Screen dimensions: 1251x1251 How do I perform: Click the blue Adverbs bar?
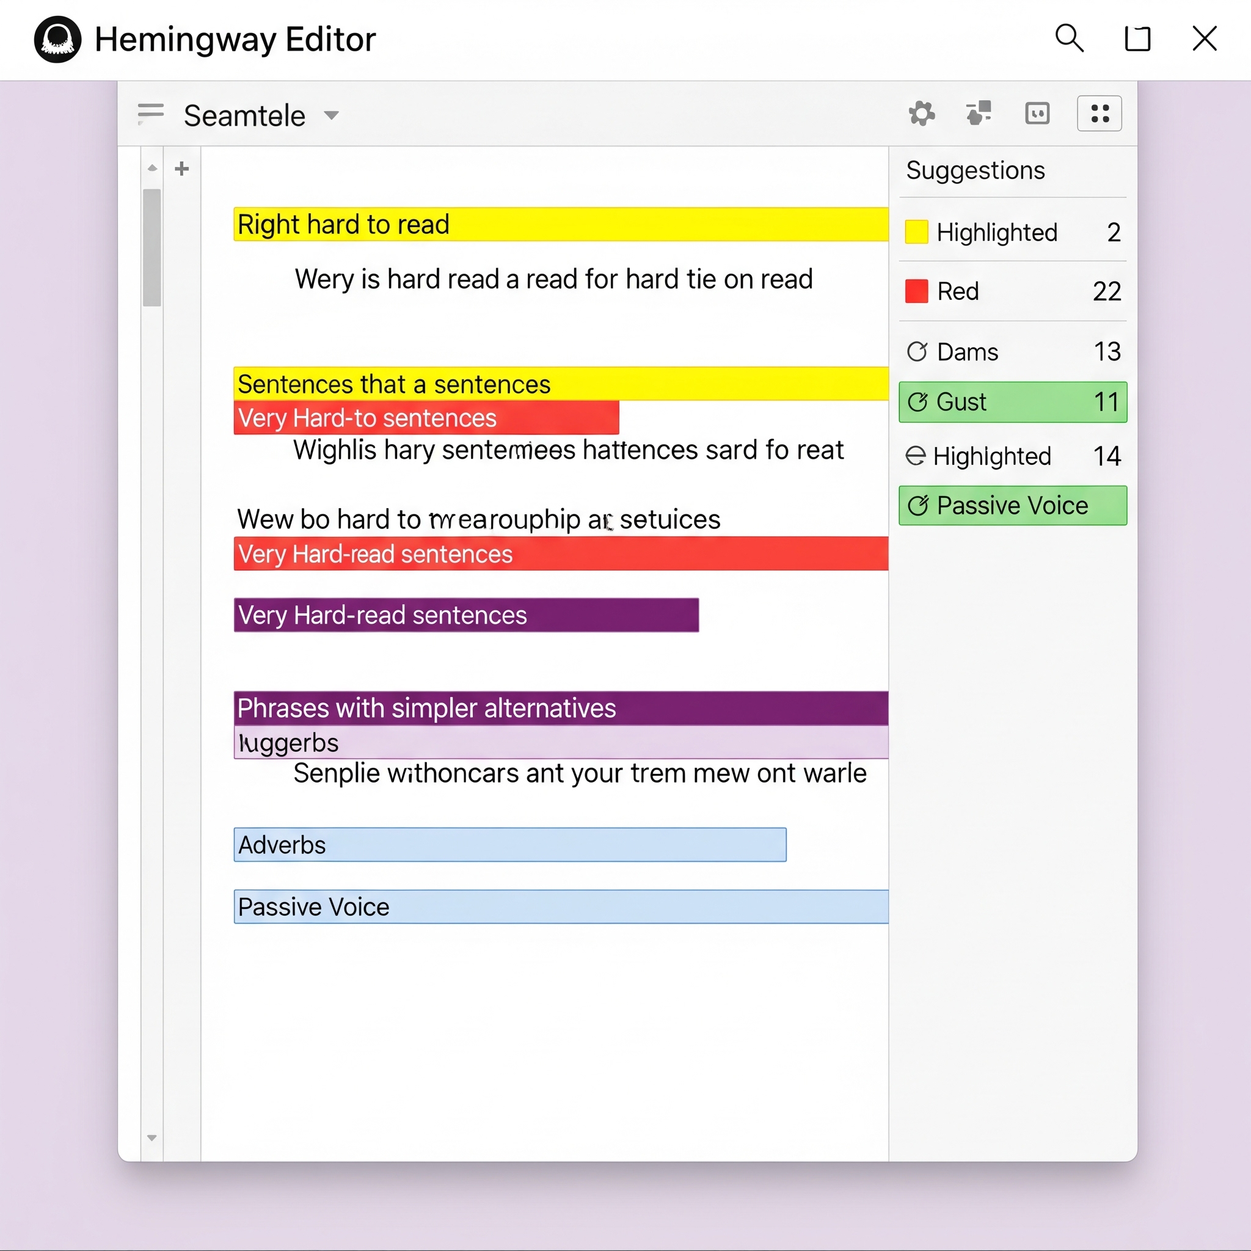coord(509,844)
